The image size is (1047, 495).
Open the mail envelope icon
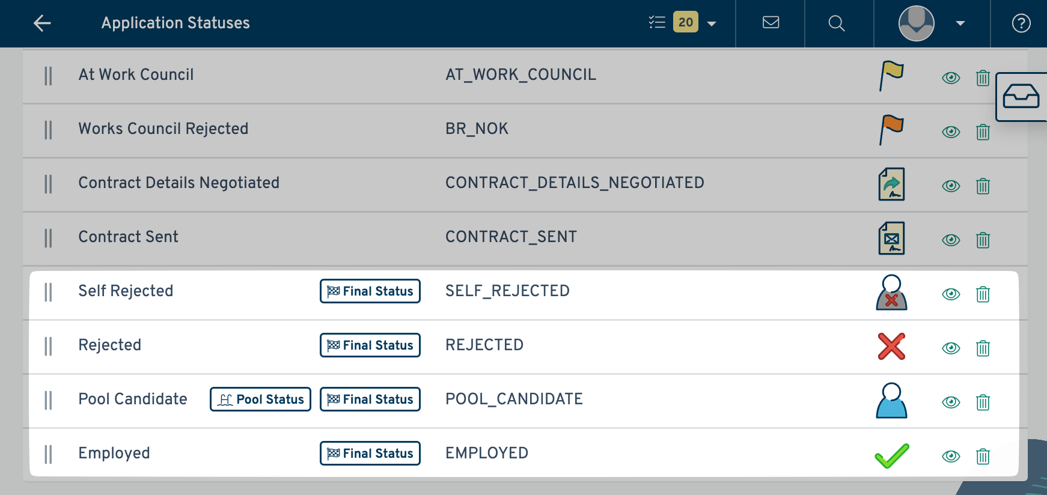(771, 23)
